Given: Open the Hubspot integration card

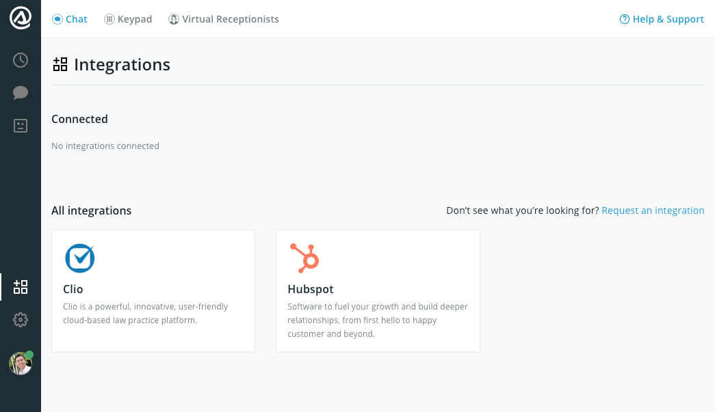Looking at the screenshot, I should tap(377, 290).
